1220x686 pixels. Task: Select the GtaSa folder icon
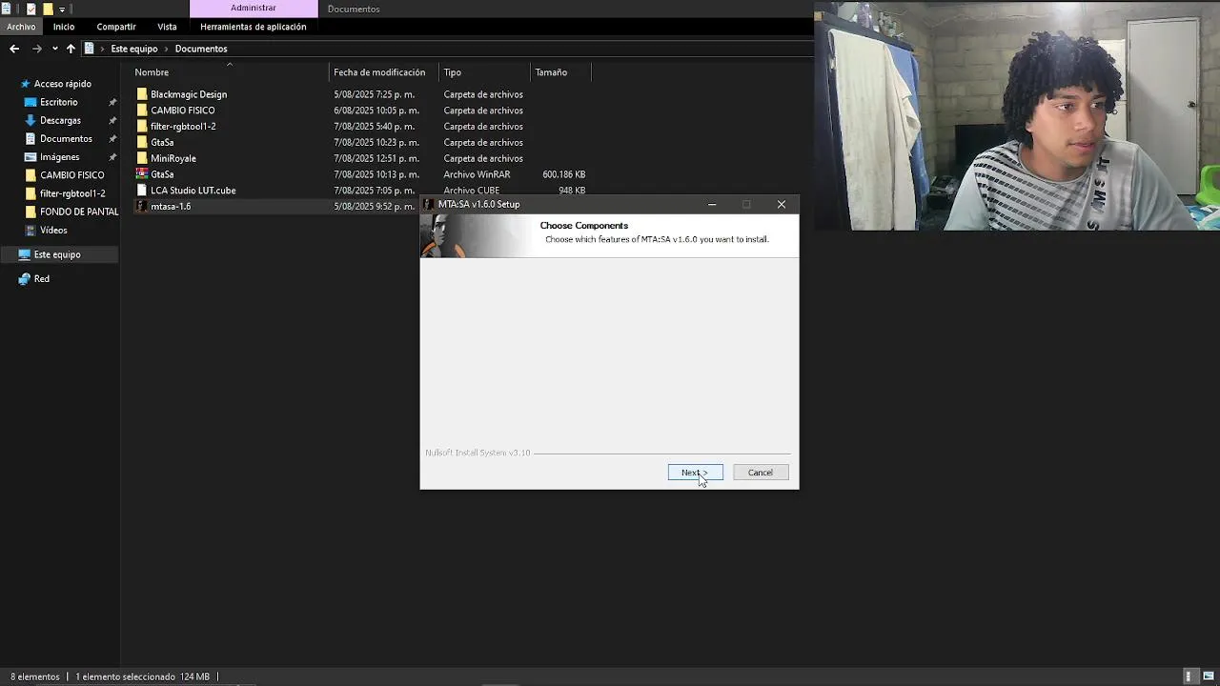point(142,142)
